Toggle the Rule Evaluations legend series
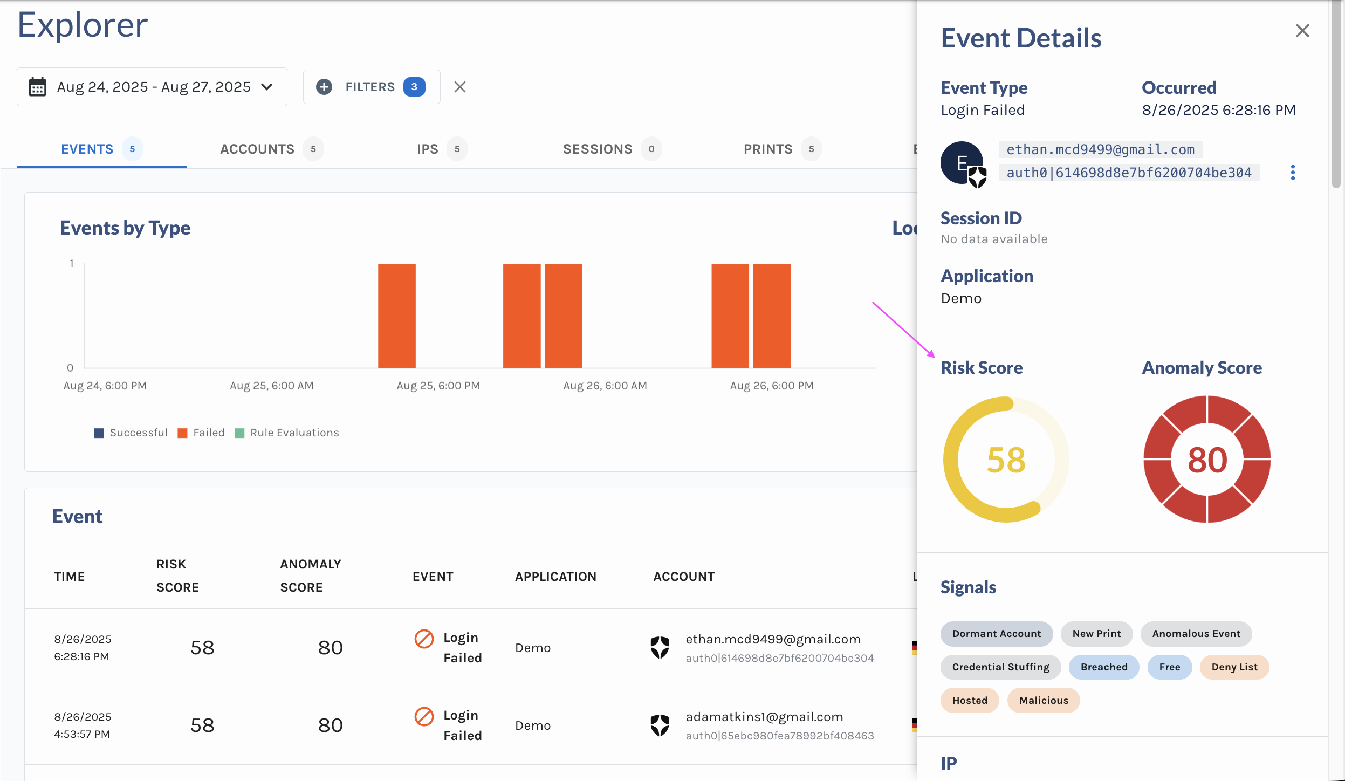Screen dimensions: 1345x781 [x=287, y=433]
